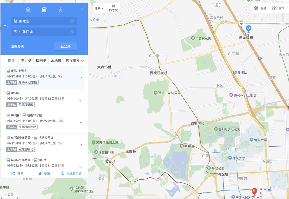Select the driving car route mode icon
This screenshot has height=199, width=289.
[28, 10]
